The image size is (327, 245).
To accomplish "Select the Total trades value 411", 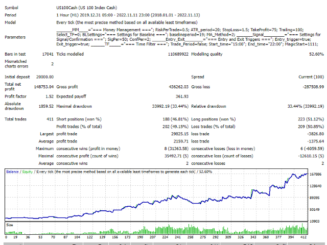I will click(49, 119).
